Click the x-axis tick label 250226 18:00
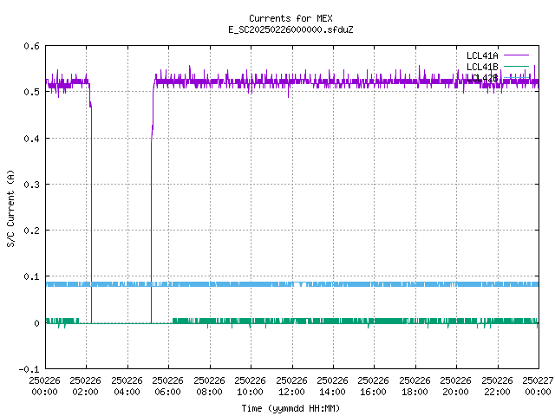555x416 pixels. pyautogui.click(x=415, y=387)
